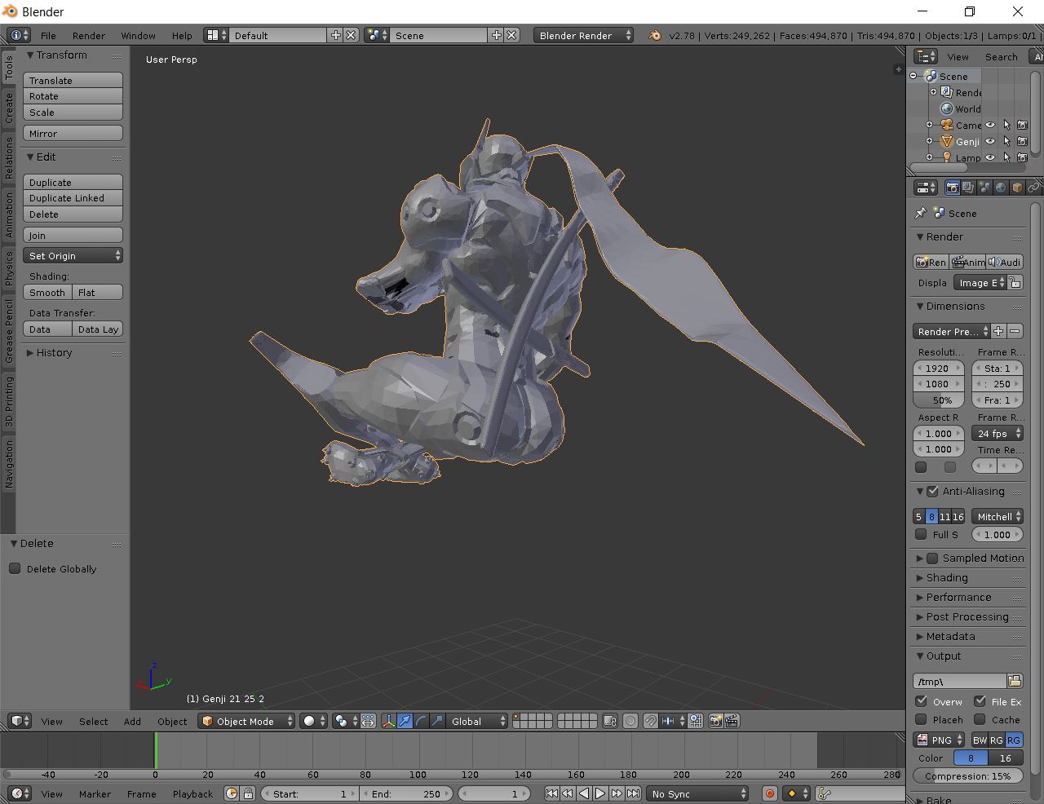Toggle proportional editing circle icon
Screen dimensions: 1044x804
point(630,721)
